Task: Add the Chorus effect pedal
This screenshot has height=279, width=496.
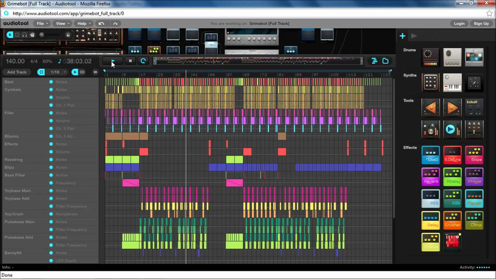Action: coord(431,242)
